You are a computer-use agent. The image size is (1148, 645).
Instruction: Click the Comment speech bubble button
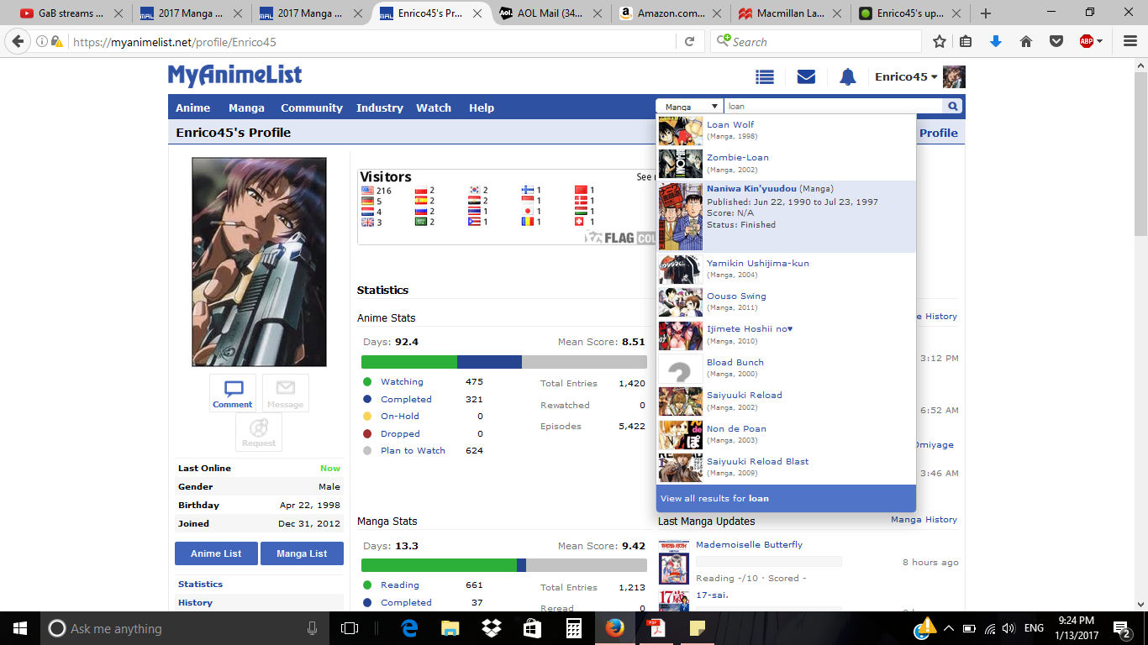click(x=233, y=393)
